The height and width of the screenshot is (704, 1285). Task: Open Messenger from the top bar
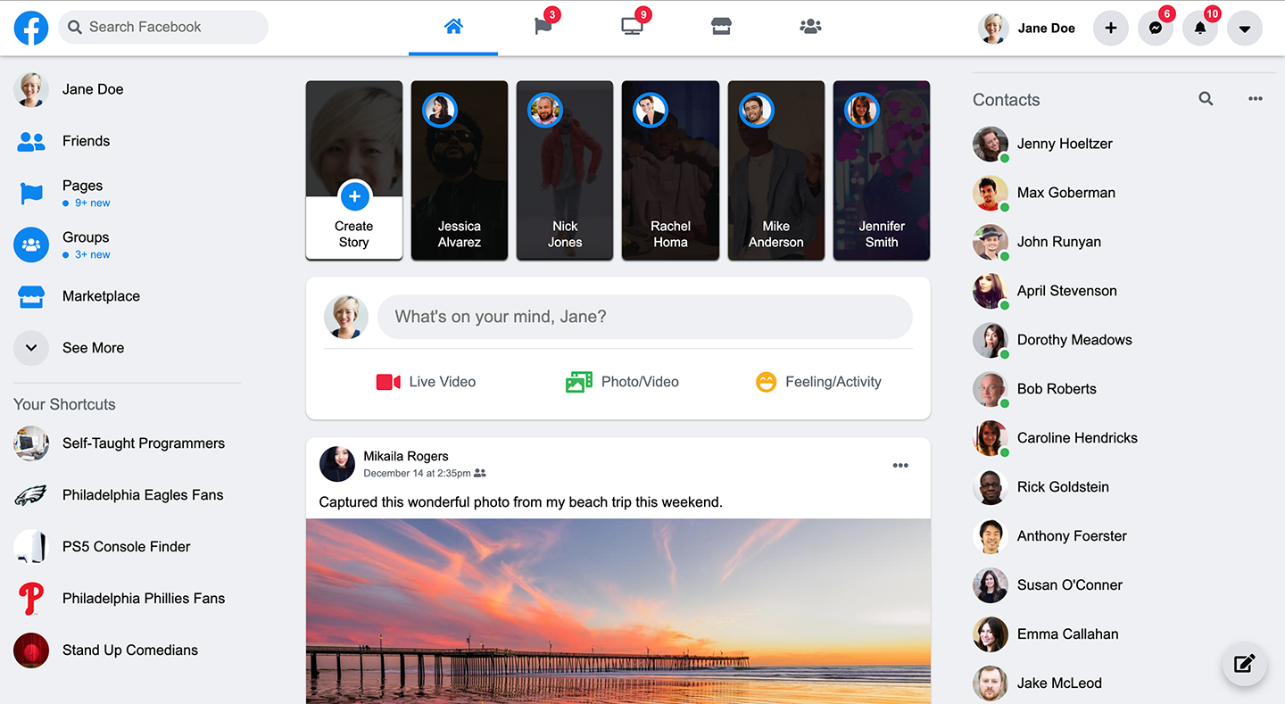tap(1156, 28)
